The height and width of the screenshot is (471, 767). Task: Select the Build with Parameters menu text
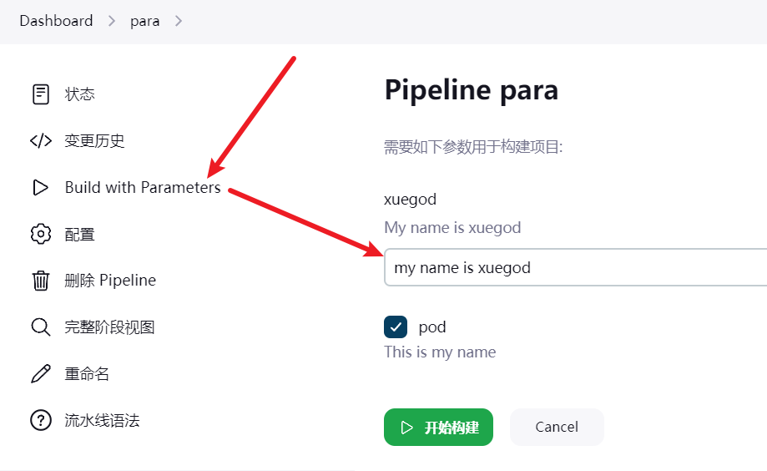tap(143, 188)
